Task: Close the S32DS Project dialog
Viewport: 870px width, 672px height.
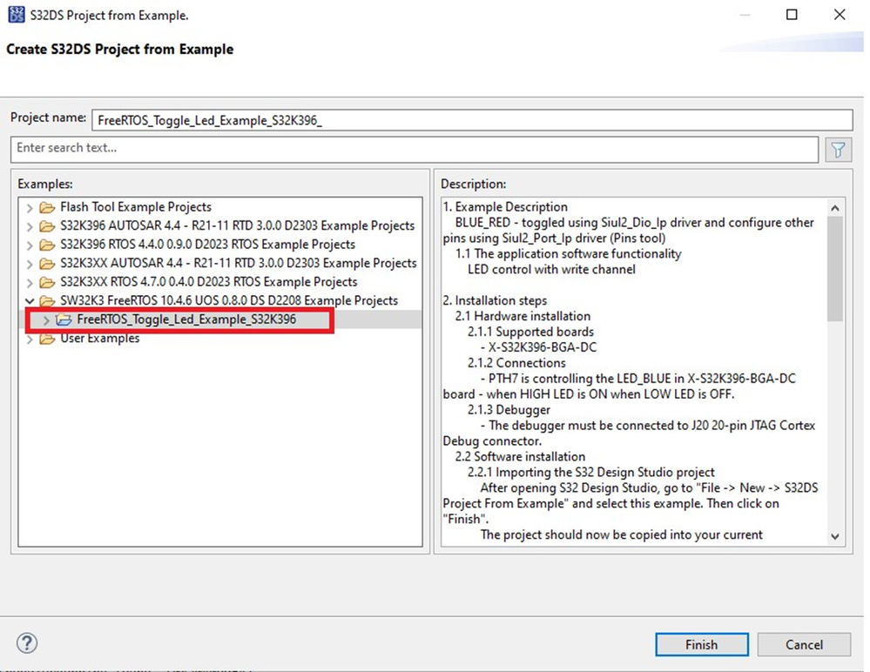Action: click(x=840, y=15)
